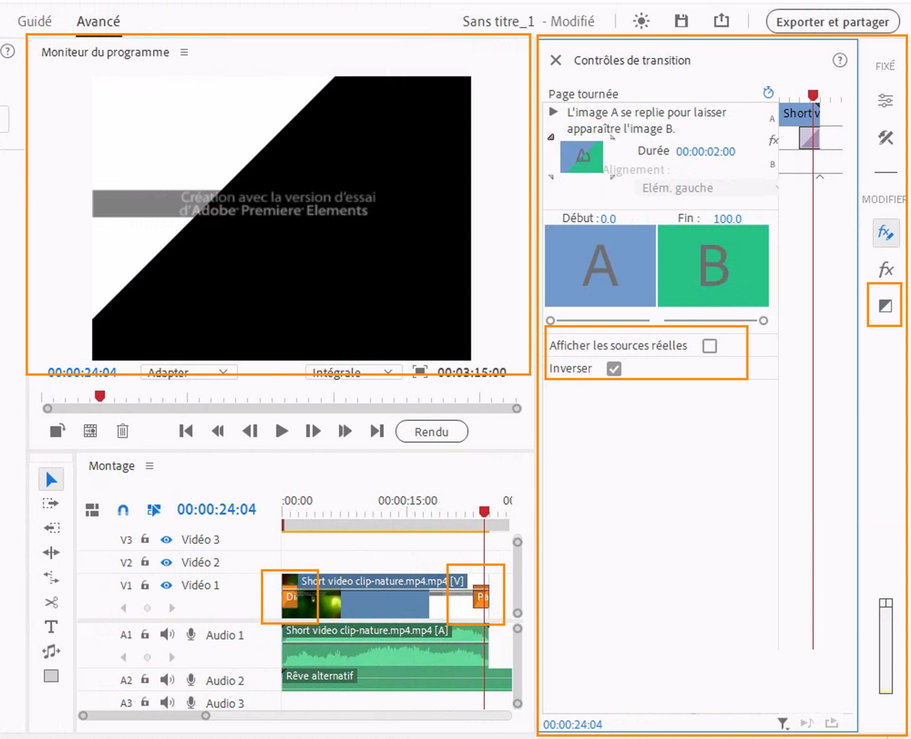Open the Adapter zoom dropdown
This screenshot has height=739, width=911.
pyautogui.click(x=189, y=372)
